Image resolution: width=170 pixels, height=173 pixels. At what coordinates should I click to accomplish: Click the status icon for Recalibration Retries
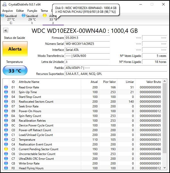click(6, 120)
